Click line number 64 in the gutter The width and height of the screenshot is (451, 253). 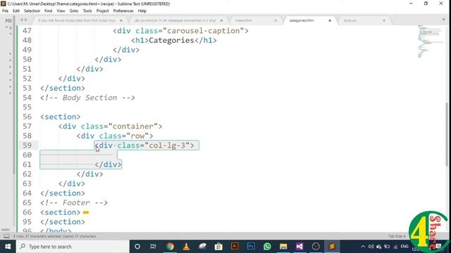coord(27,193)
